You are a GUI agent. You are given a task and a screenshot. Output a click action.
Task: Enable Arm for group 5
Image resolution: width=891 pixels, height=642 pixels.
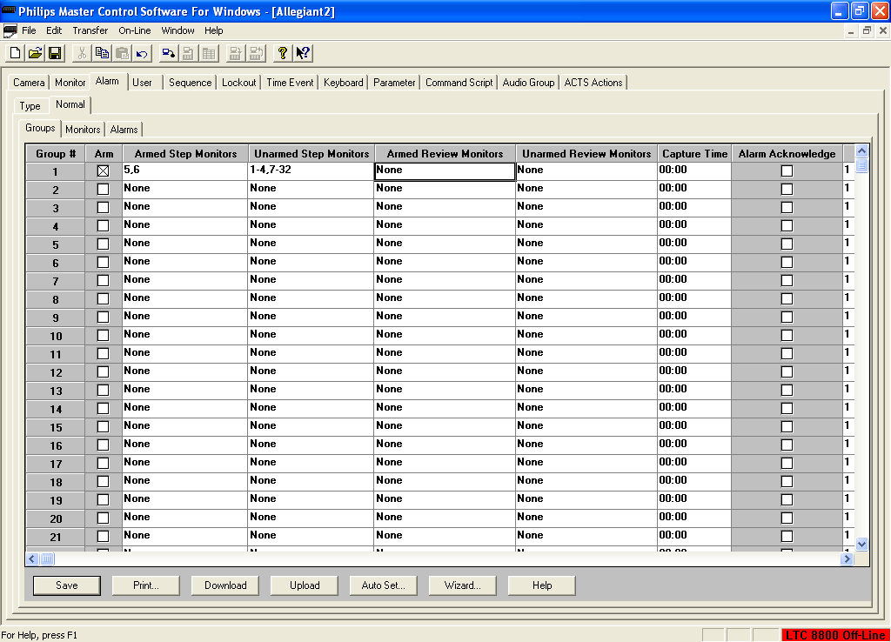point(103,244)
